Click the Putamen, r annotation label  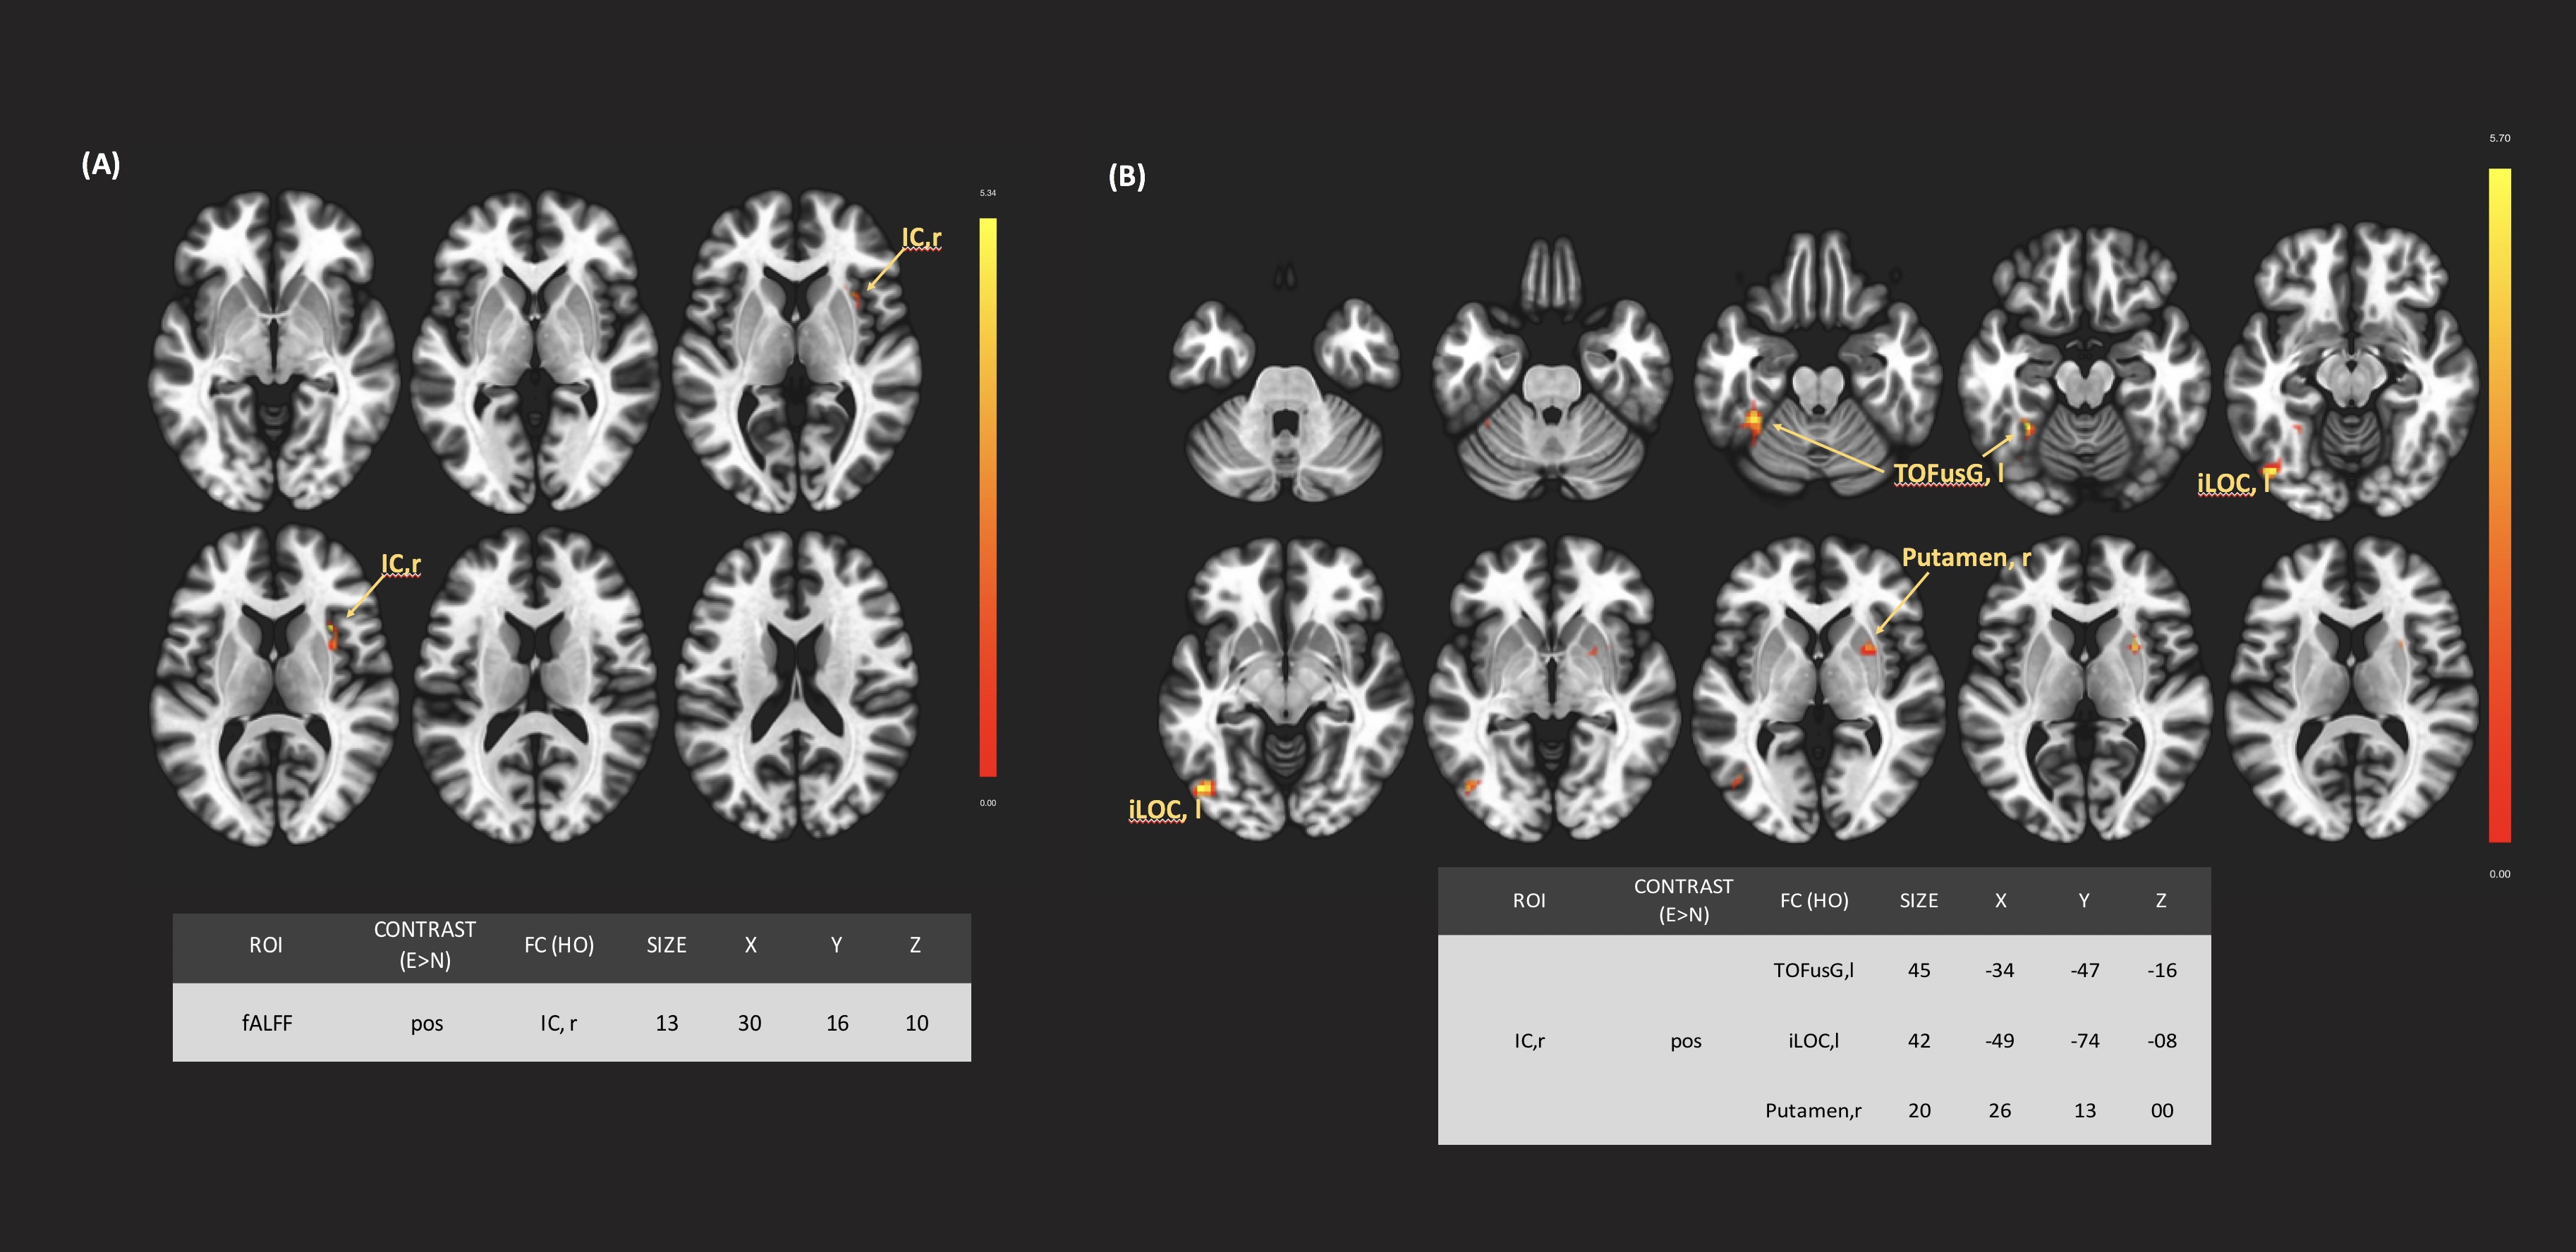pos(1966,558)
